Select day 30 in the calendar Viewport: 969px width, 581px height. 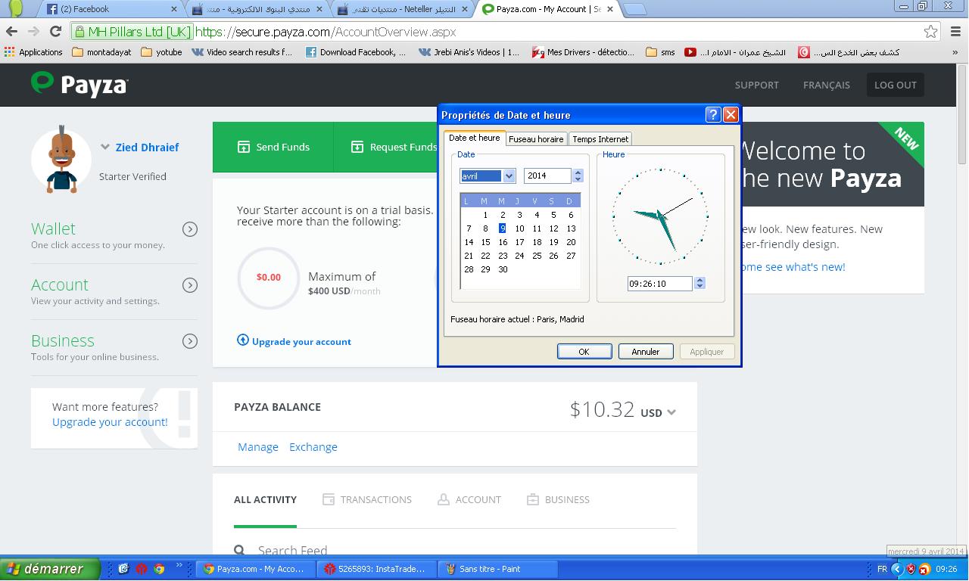coord(503,269)
